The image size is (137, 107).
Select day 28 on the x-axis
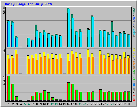click(116, 104)
